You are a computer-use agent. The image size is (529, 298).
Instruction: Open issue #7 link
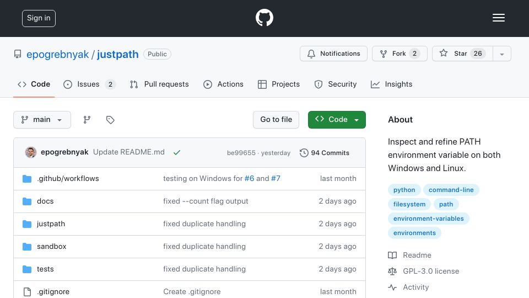pos(276,178)
